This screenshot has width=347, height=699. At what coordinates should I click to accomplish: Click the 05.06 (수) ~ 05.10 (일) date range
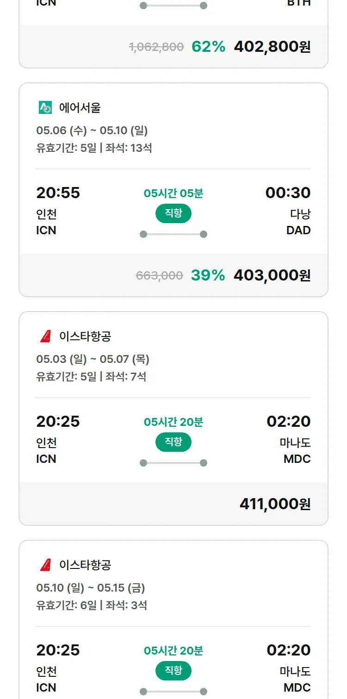click(x=92, y=131)
